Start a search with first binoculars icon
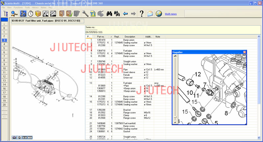 [109, 14]
